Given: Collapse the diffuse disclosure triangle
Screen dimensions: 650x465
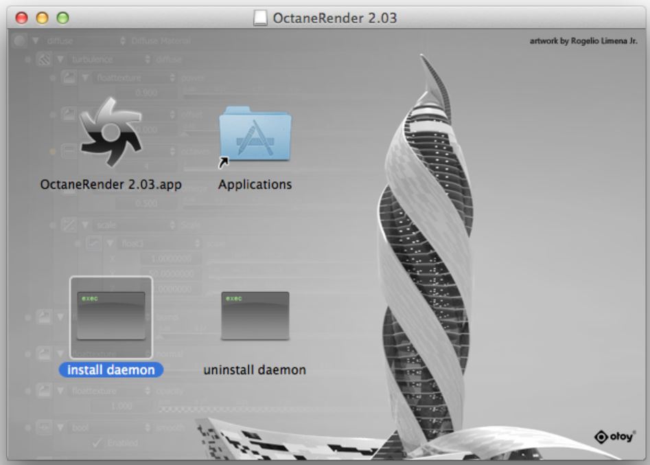Looking at the screenshot, I should click(35, 41).
